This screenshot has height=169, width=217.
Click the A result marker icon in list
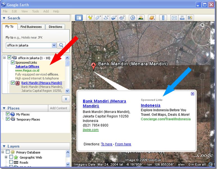click(17, 83)
